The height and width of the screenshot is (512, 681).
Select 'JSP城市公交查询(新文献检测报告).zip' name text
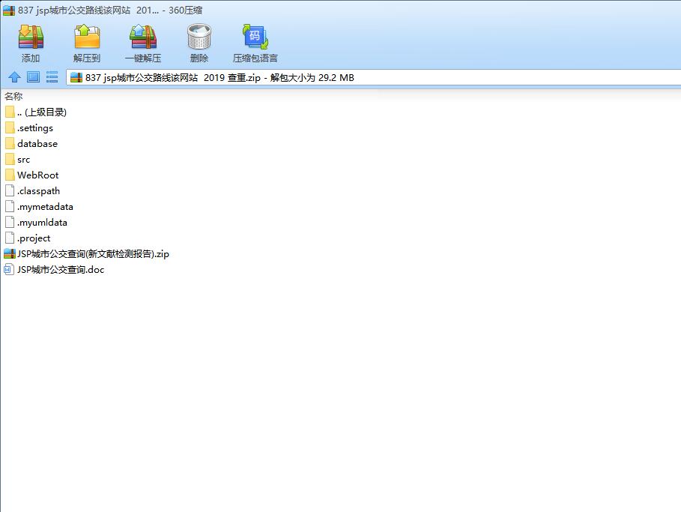(x=93, y=254)
